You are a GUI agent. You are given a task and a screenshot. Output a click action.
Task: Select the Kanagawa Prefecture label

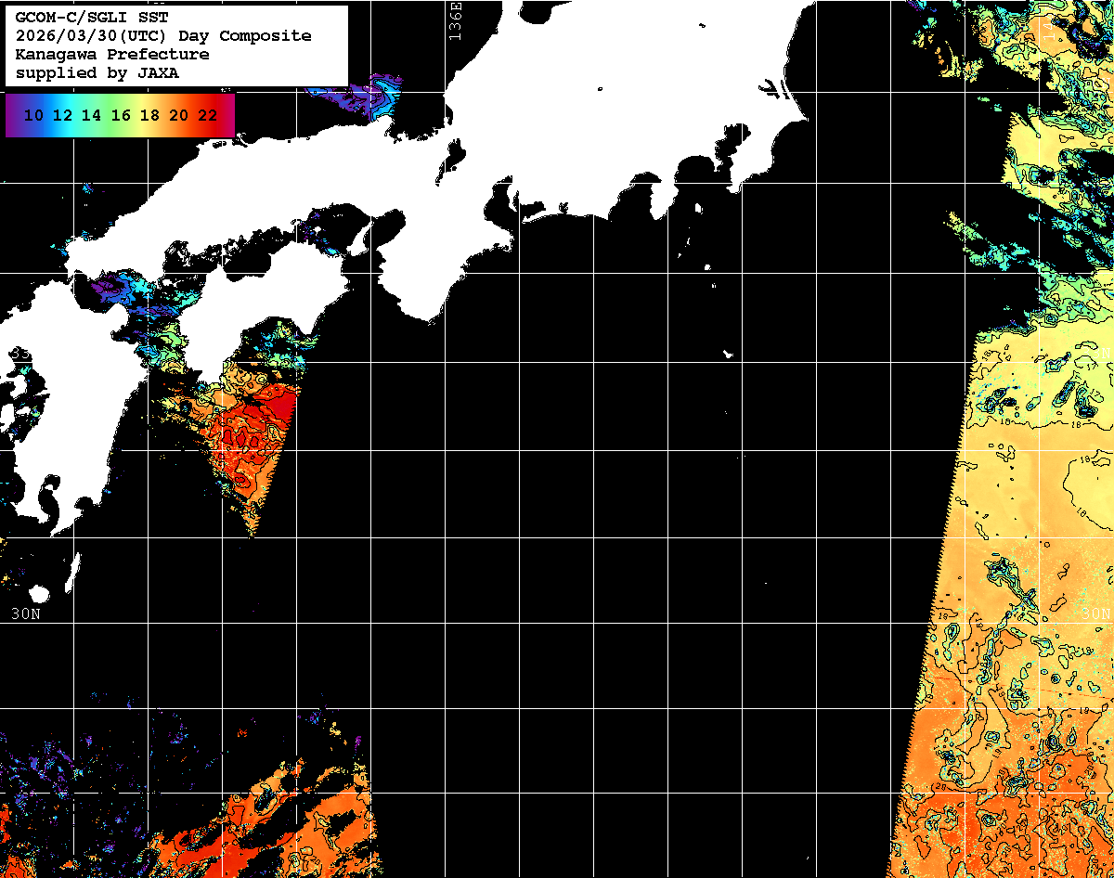click(111, 55)
